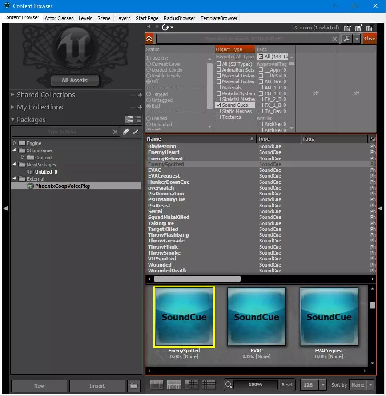Switch packages to flat list view icon
386x396 pixels.
coord(138,119)
